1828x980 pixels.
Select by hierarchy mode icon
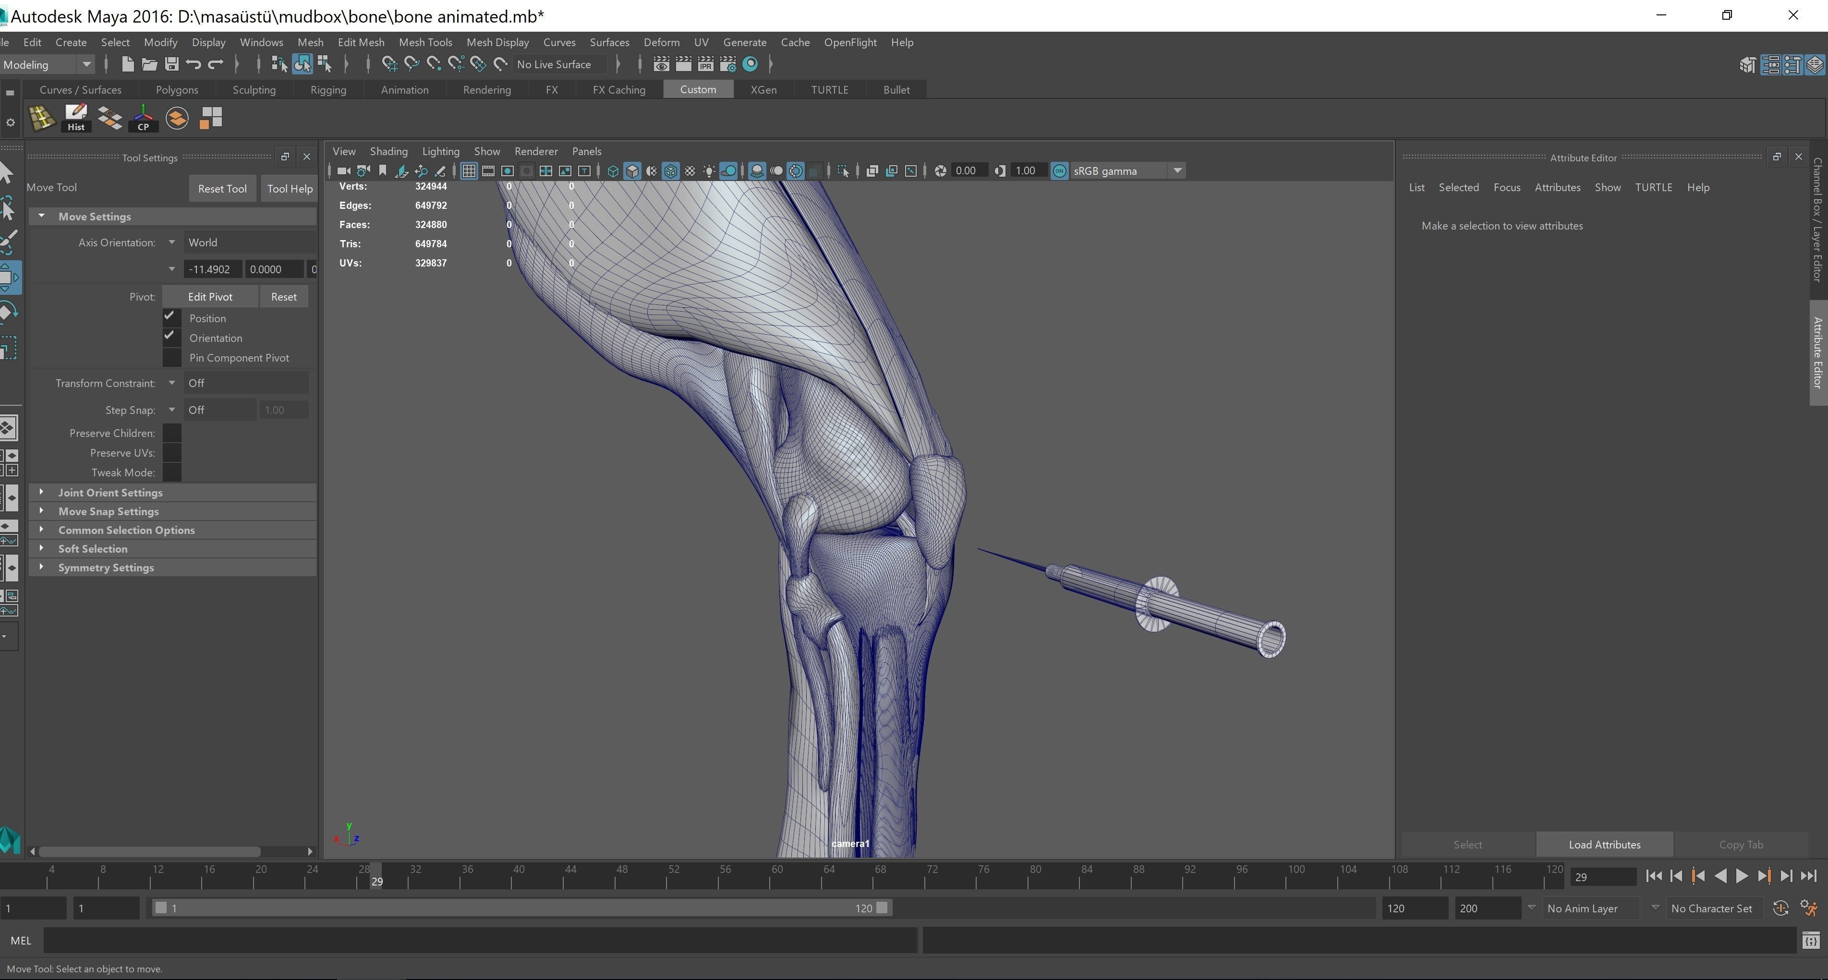(279, 64)
